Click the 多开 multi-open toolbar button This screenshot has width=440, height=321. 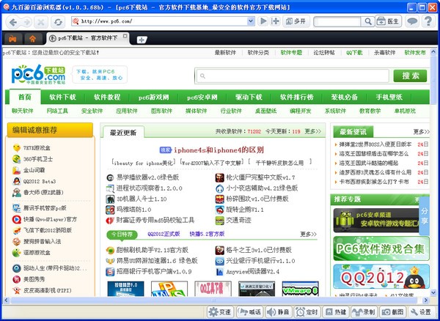point(296,21)
